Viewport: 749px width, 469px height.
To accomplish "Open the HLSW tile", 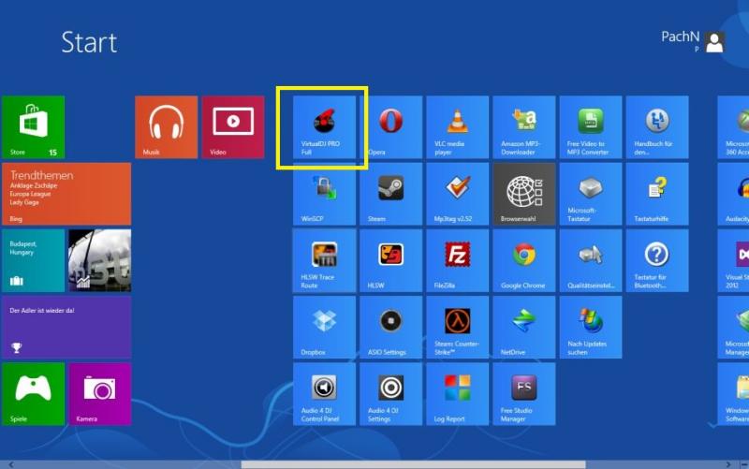I will [390, 261].
